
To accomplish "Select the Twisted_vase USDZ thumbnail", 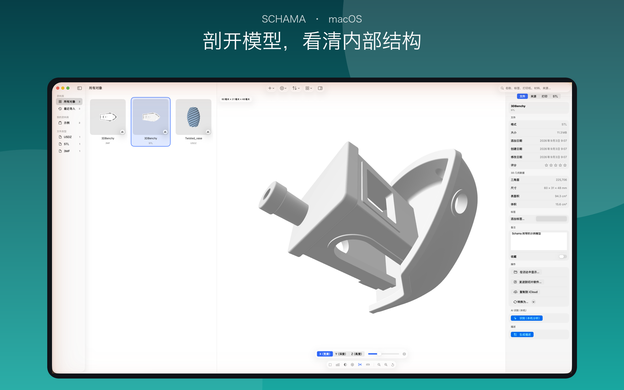I will click(x=194, y=117).
